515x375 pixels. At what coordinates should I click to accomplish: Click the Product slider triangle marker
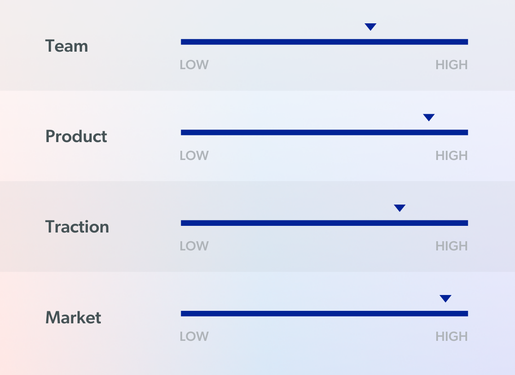[429, 117]
